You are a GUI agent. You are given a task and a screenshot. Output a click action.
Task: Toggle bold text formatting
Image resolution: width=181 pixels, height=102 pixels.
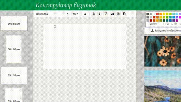(x=94, y=14)
